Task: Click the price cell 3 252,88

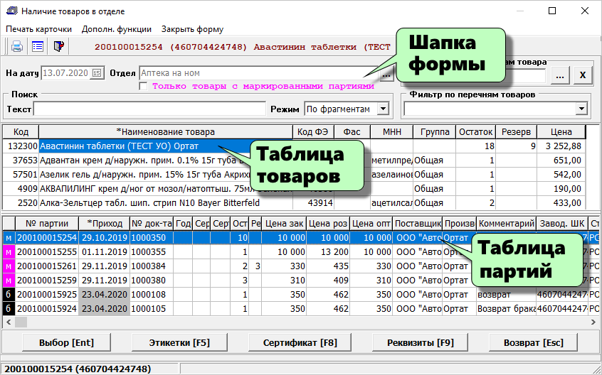Action: click(561, 146)
